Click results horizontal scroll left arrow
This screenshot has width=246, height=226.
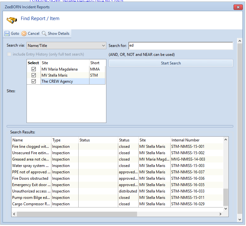pos(14,214)
